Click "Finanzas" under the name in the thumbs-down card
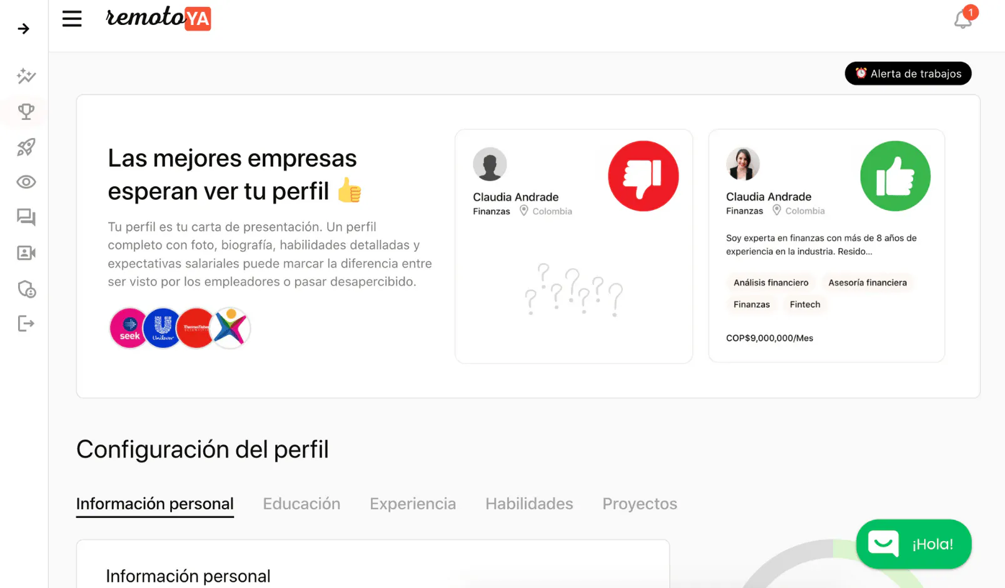Screen dimensions: 1005x588 click(492, 211)
